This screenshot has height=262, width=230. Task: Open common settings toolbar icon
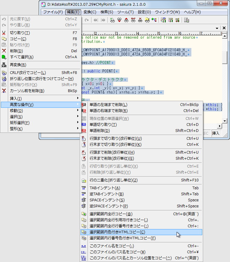pyautogui.click(x=177, y=20)
